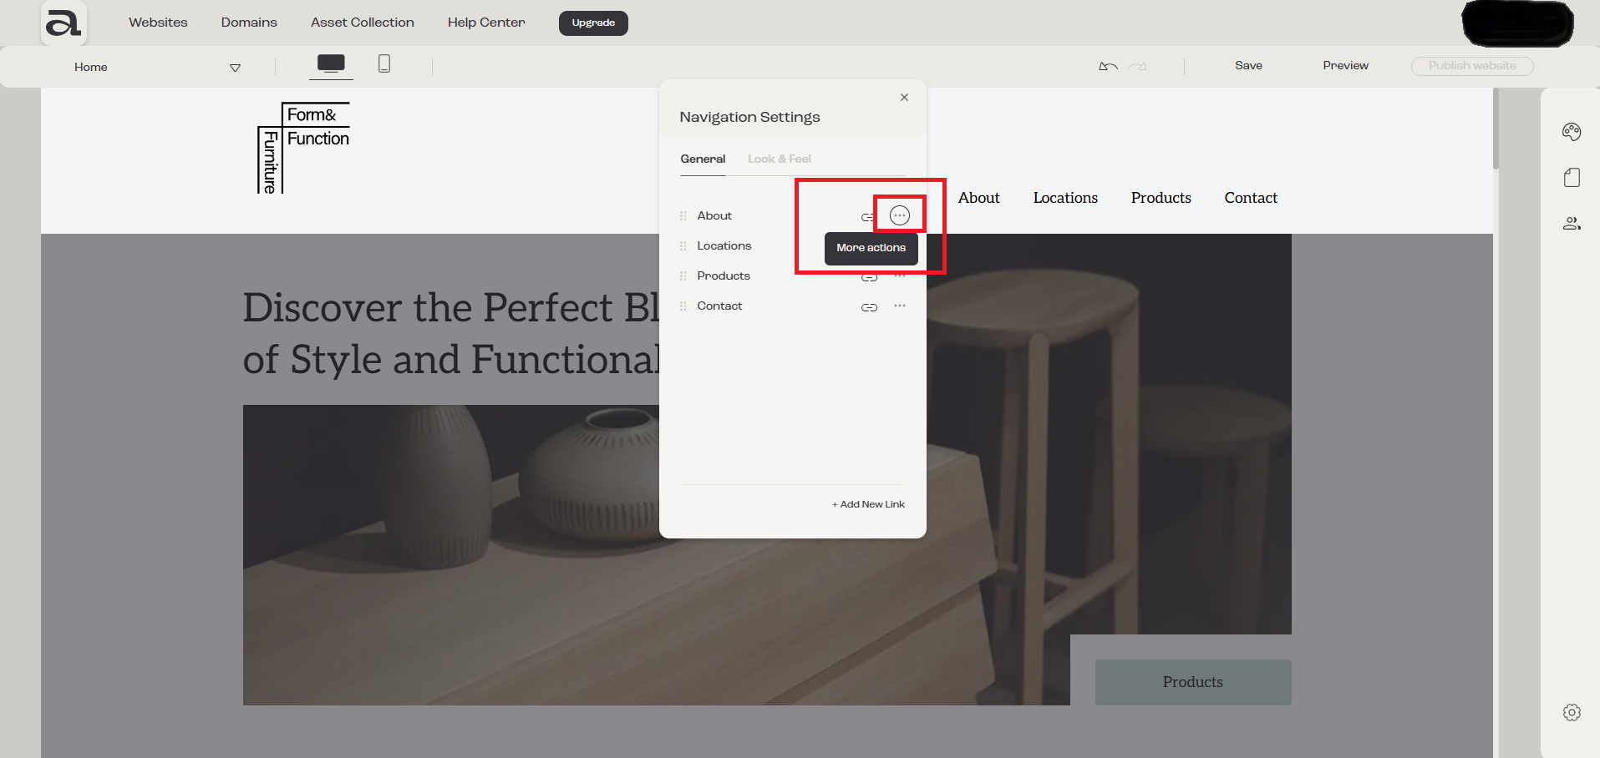
Task: Click the app logo in top-left corner
Action: [x=63, y=23]
